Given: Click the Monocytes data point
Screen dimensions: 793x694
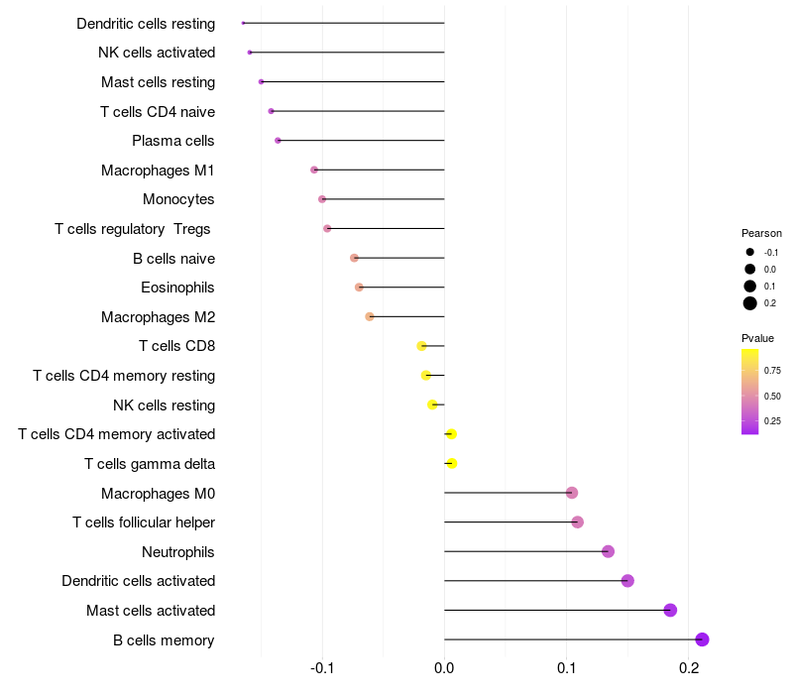Looking at the screenshot, I should [322, 199].
